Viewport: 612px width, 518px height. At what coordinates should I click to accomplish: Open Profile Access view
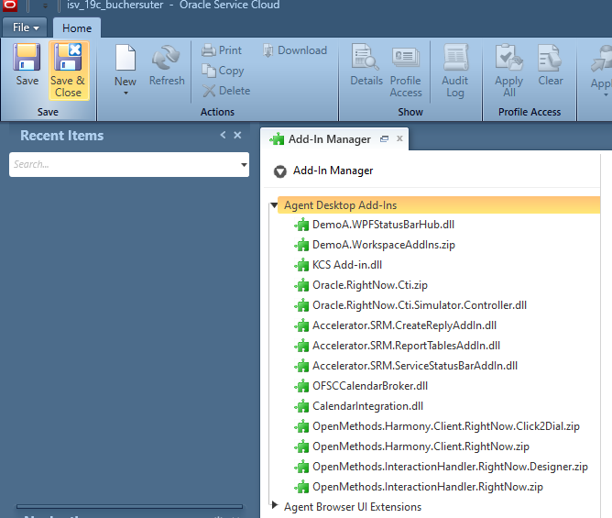tap(406, 71)
